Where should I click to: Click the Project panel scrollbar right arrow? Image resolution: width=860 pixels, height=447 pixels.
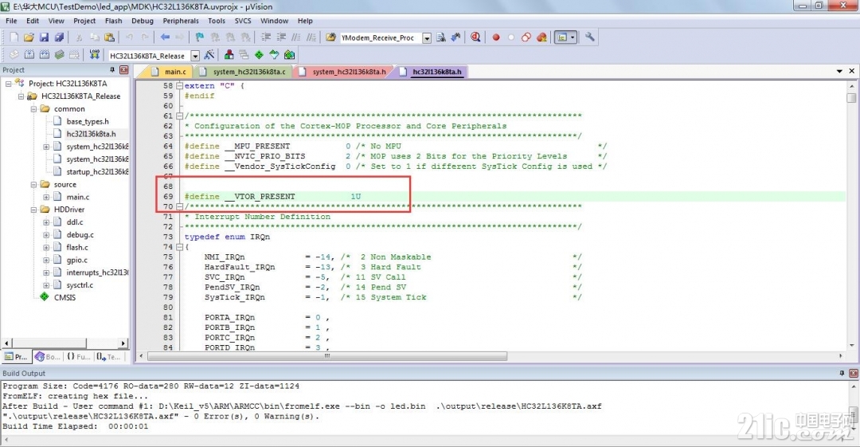tap(123, 343)
